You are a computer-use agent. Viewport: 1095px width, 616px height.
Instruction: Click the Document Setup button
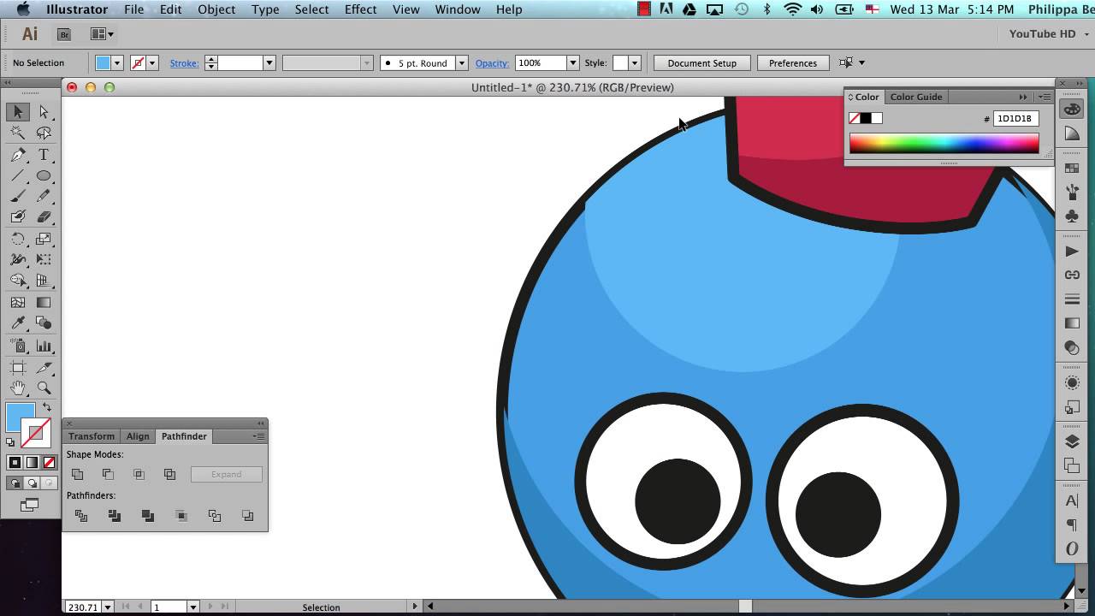pyautogui.click(x=701, y=63)
